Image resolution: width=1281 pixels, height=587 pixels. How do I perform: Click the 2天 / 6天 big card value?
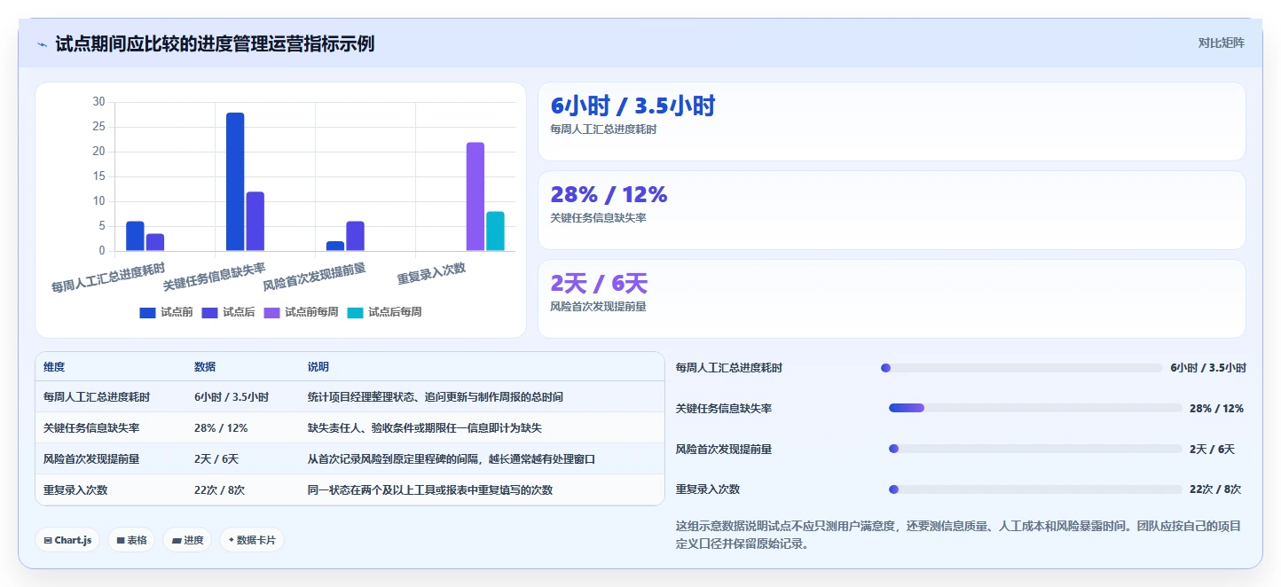point(599,284)
